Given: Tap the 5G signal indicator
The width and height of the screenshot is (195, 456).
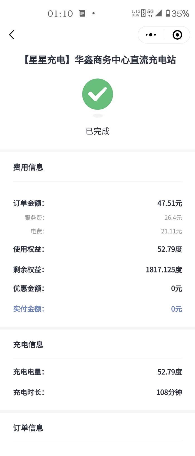Looking at the screenshot, I should (150, 13).
